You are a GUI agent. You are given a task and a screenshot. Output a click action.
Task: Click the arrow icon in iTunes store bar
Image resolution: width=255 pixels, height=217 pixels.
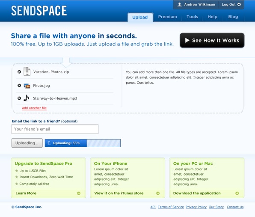(158, 193)
